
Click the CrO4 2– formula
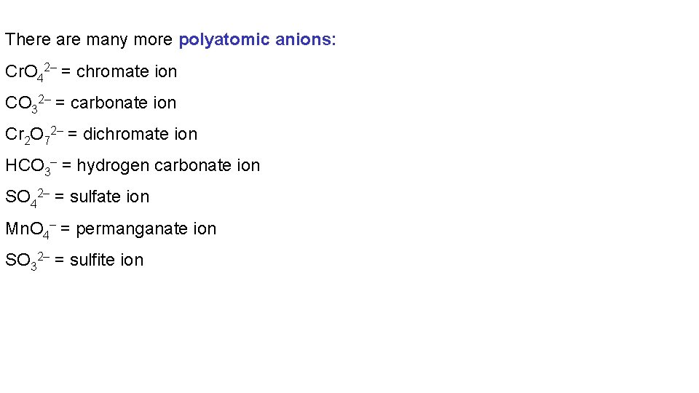(30, 72)
